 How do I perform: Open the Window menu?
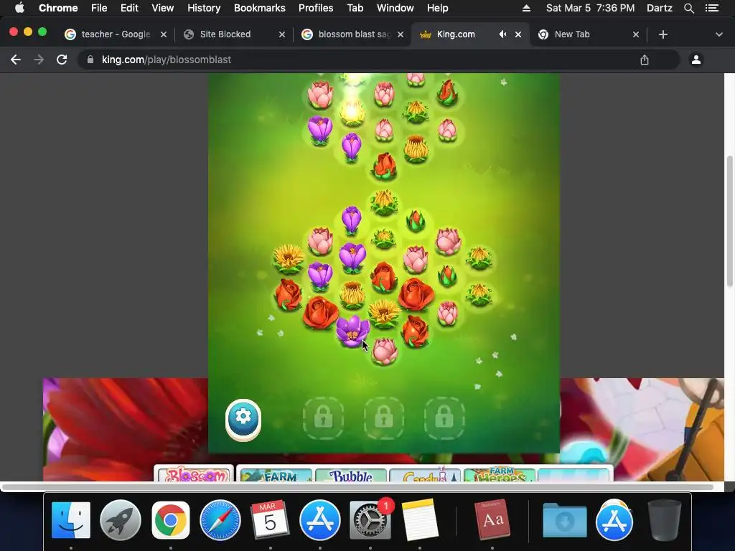(395, 8)
